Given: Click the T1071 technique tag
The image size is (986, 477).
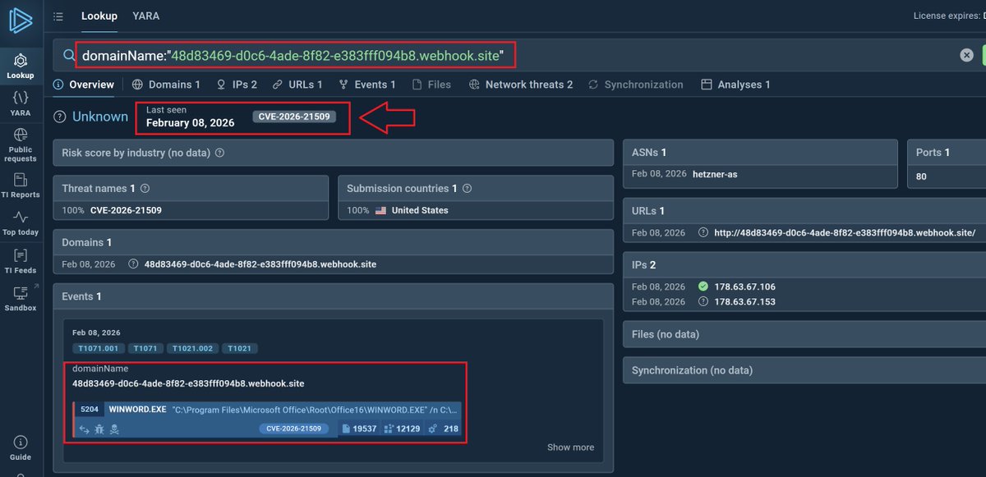Looking at the screenshot, I should (x=145, y=348).
